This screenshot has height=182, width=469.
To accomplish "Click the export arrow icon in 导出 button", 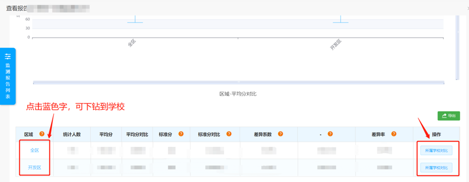I will coord(444,116).
